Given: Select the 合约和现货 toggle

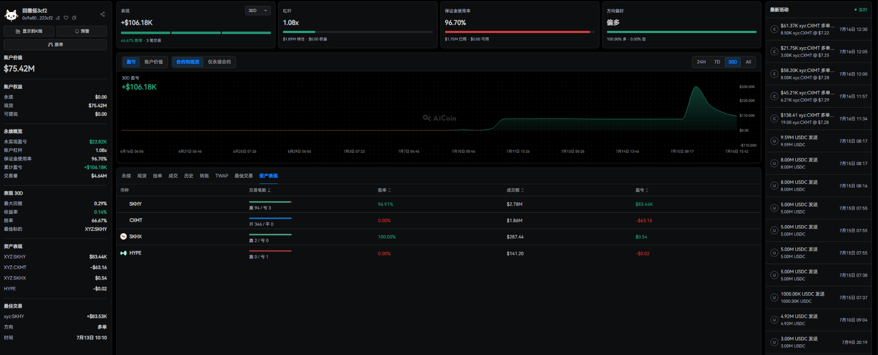Looking at the screenshot, I should click(x=188, y=62).
